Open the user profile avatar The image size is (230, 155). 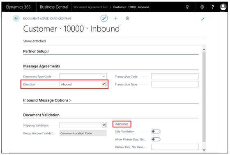tap(223, 7)
